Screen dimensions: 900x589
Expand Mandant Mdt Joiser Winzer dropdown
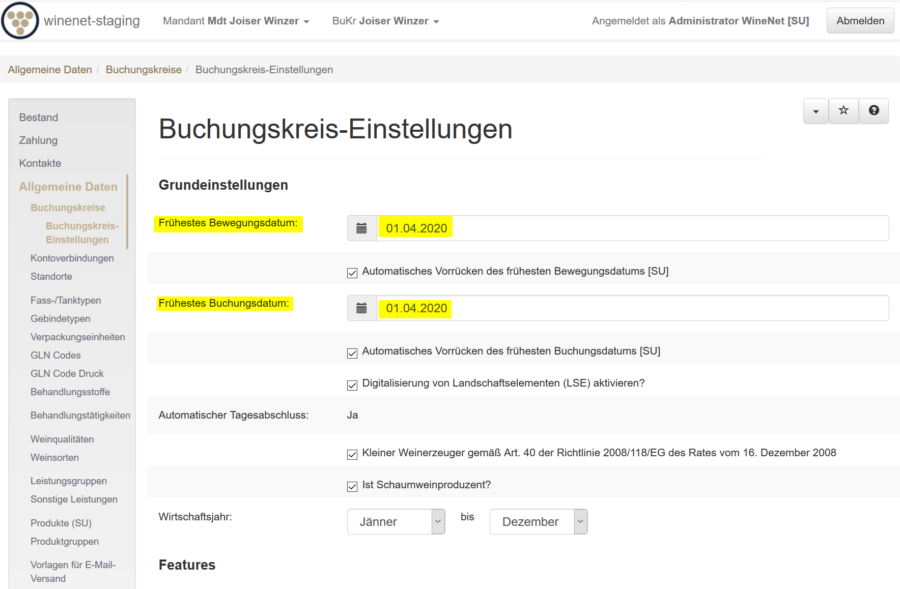236,21
